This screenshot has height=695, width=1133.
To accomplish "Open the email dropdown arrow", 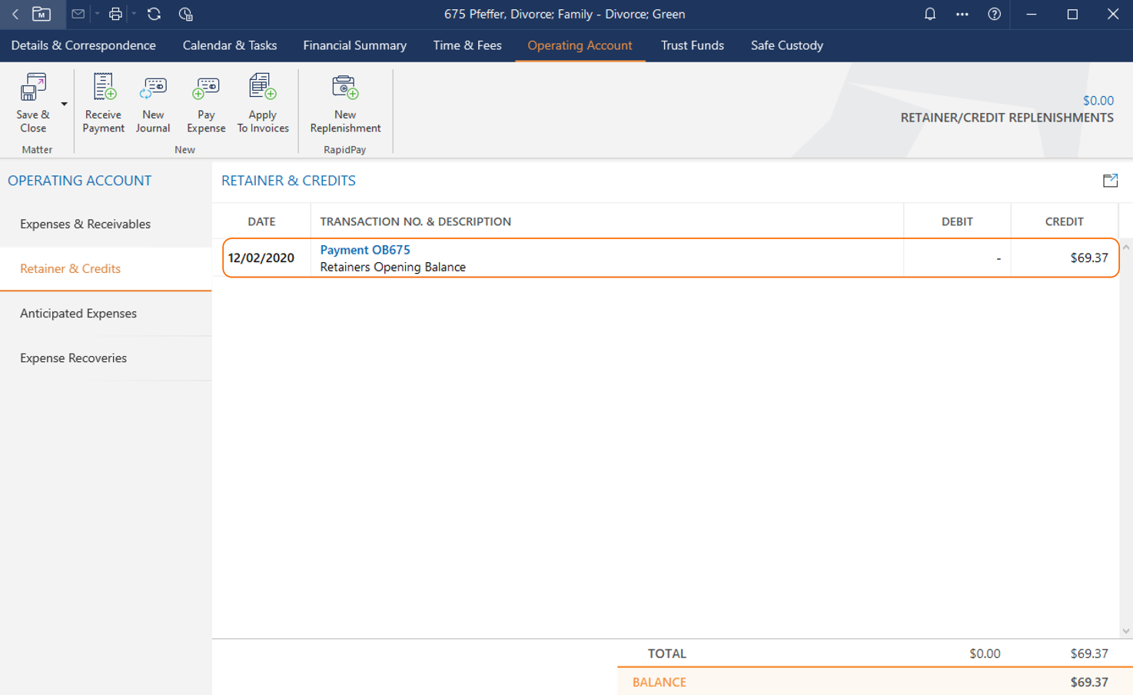I will click(97, 14).
